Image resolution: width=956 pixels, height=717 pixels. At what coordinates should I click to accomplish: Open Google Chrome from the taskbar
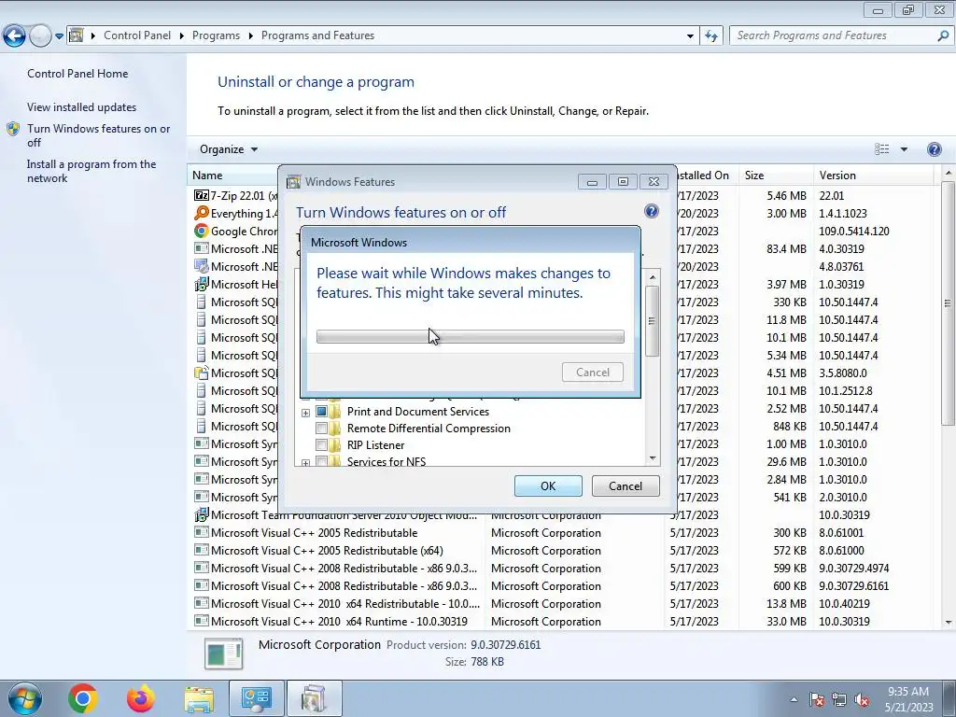82,698
